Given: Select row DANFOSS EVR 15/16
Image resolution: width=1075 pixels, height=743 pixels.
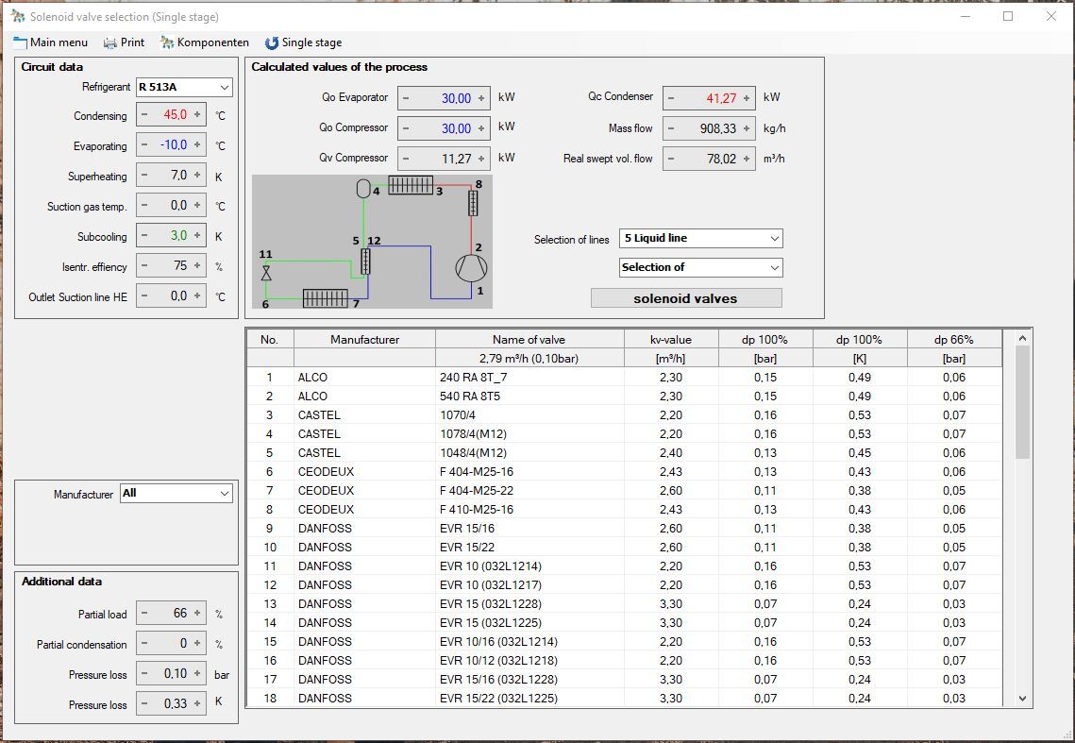Looking at the screenshot, I should point(624,529).
